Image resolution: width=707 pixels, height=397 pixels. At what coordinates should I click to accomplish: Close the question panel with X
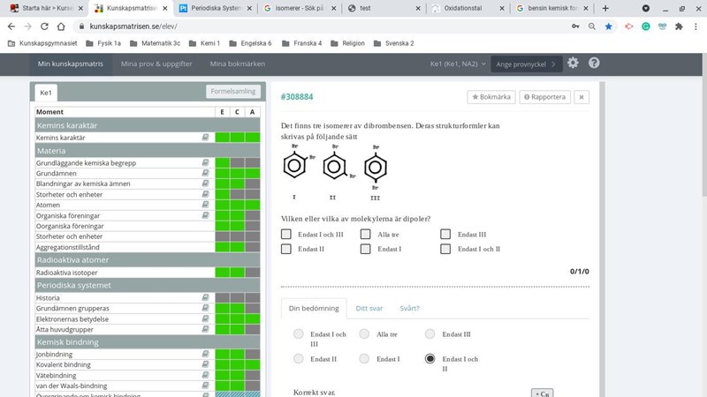pyautogui.click(x=581, y=97)
